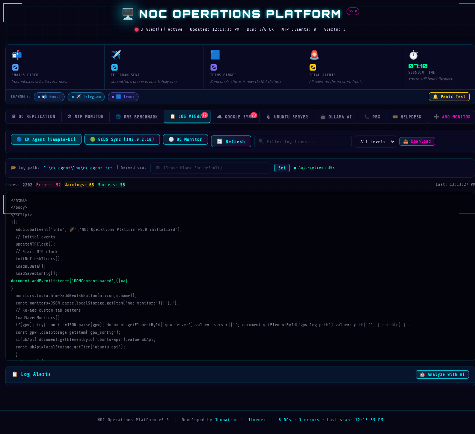Click the DCs: 3/6 OK status
Image resolution: width=475 pixels, height=434 pixels.
(x=260, y=29)
